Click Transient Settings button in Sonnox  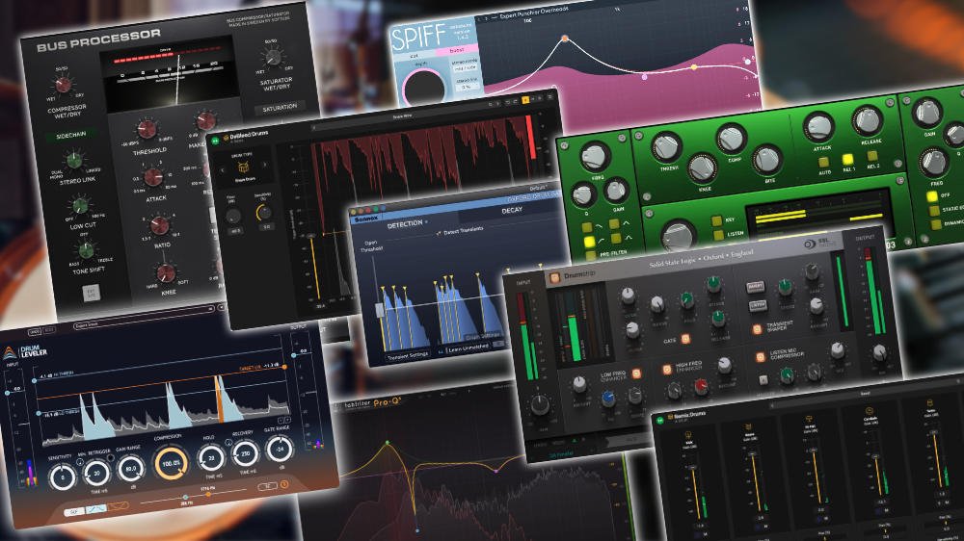point(407,356)
